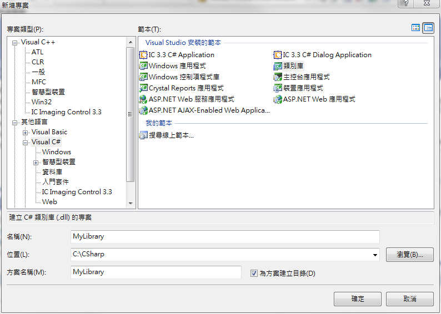Screen dimensions: 441x314
Task: Click the 方案名稱 solution name field
Action: [x=156, y=272]
